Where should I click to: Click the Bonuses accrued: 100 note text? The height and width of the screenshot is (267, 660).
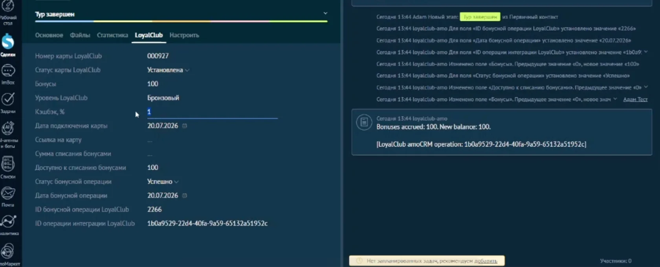(x=433, y=127)
